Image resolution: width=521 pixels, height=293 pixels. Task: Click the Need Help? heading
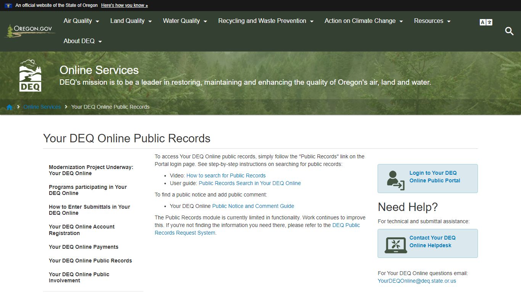408,207
